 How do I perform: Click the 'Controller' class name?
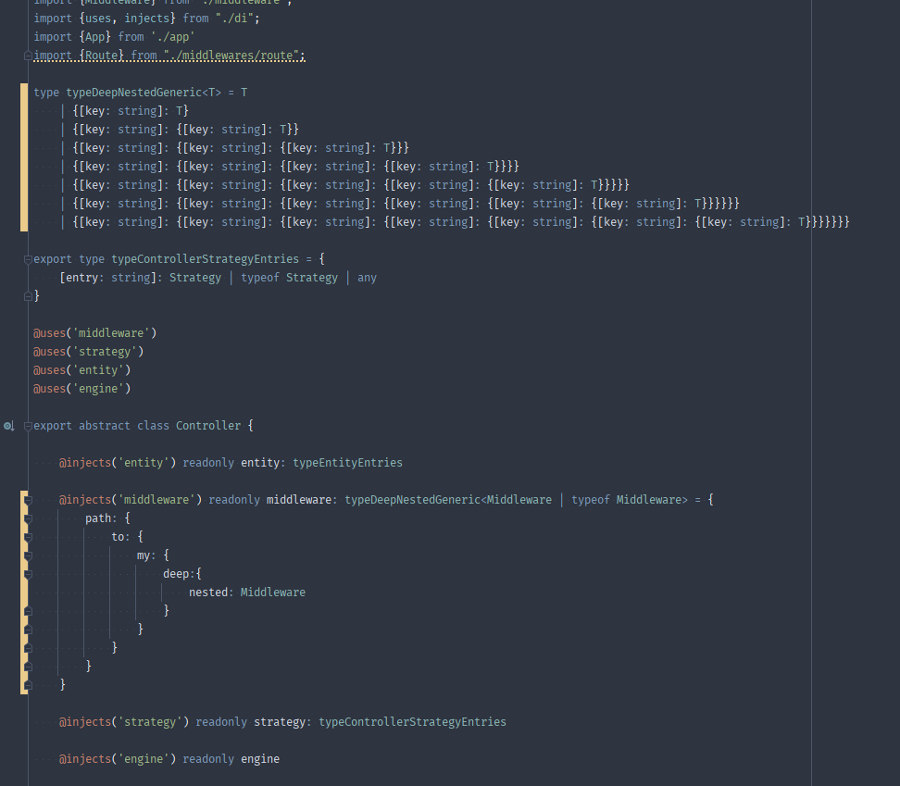tap(207, 426)
